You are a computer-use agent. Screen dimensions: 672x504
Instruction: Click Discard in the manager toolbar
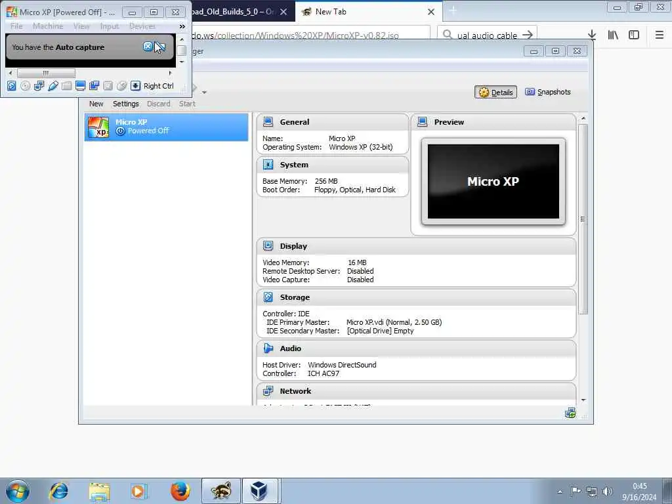(x=159, y=104)
